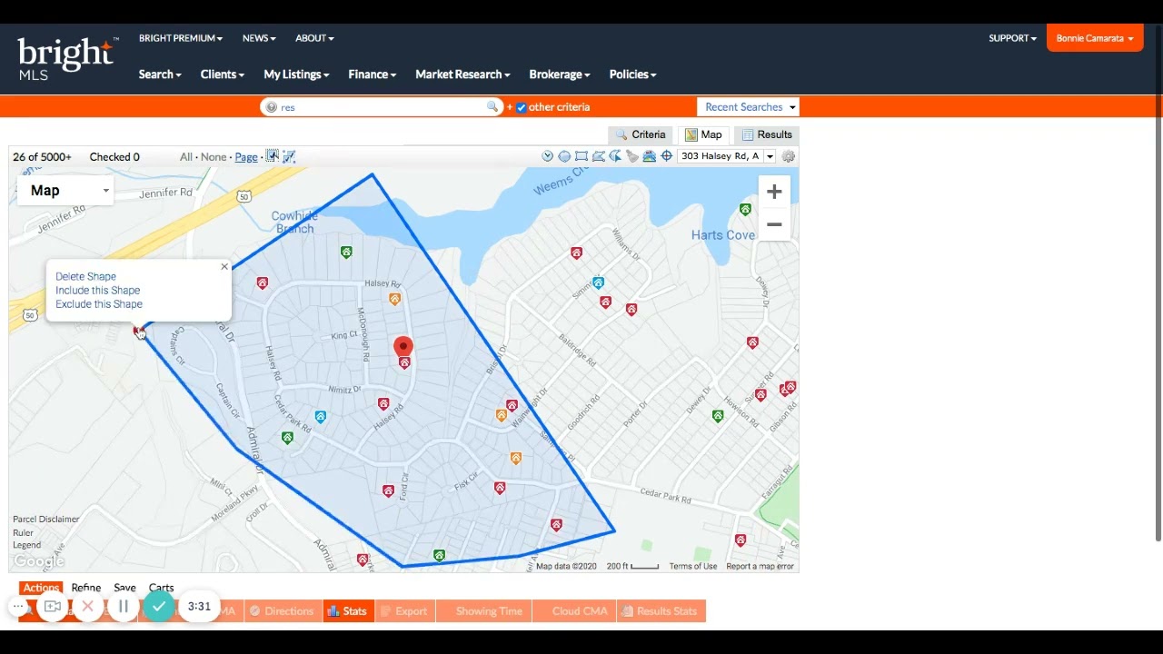Cancel the recording with the red X

pos(88,607)
